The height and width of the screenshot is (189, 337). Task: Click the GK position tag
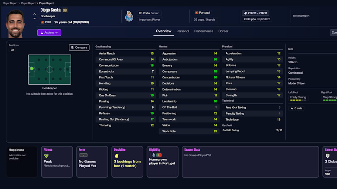(x=12, y=50)
